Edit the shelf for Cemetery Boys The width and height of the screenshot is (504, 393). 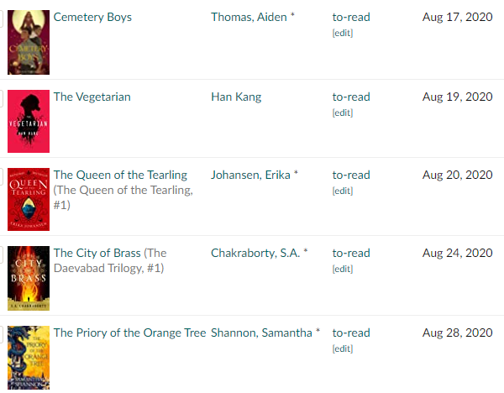tap(343, 33)
